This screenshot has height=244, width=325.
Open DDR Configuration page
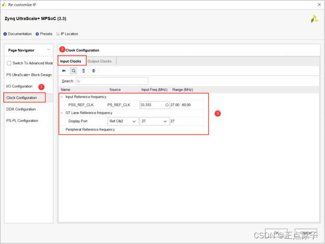point(21,109)
